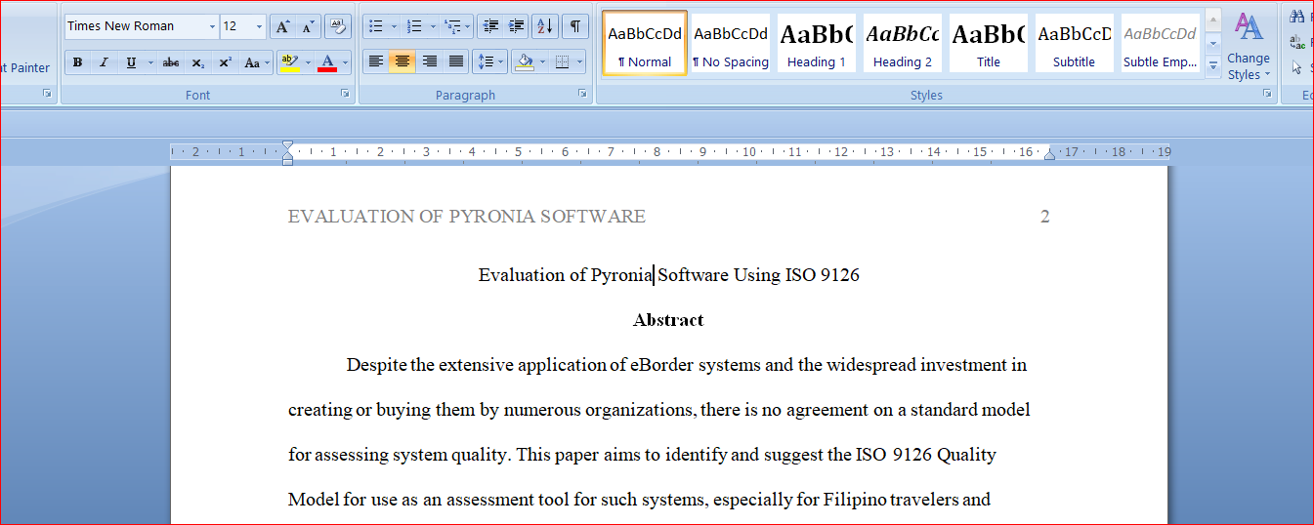1314x525 pixels.
Task: Open Change Styles menu
Action: [x=1249, y=45]
